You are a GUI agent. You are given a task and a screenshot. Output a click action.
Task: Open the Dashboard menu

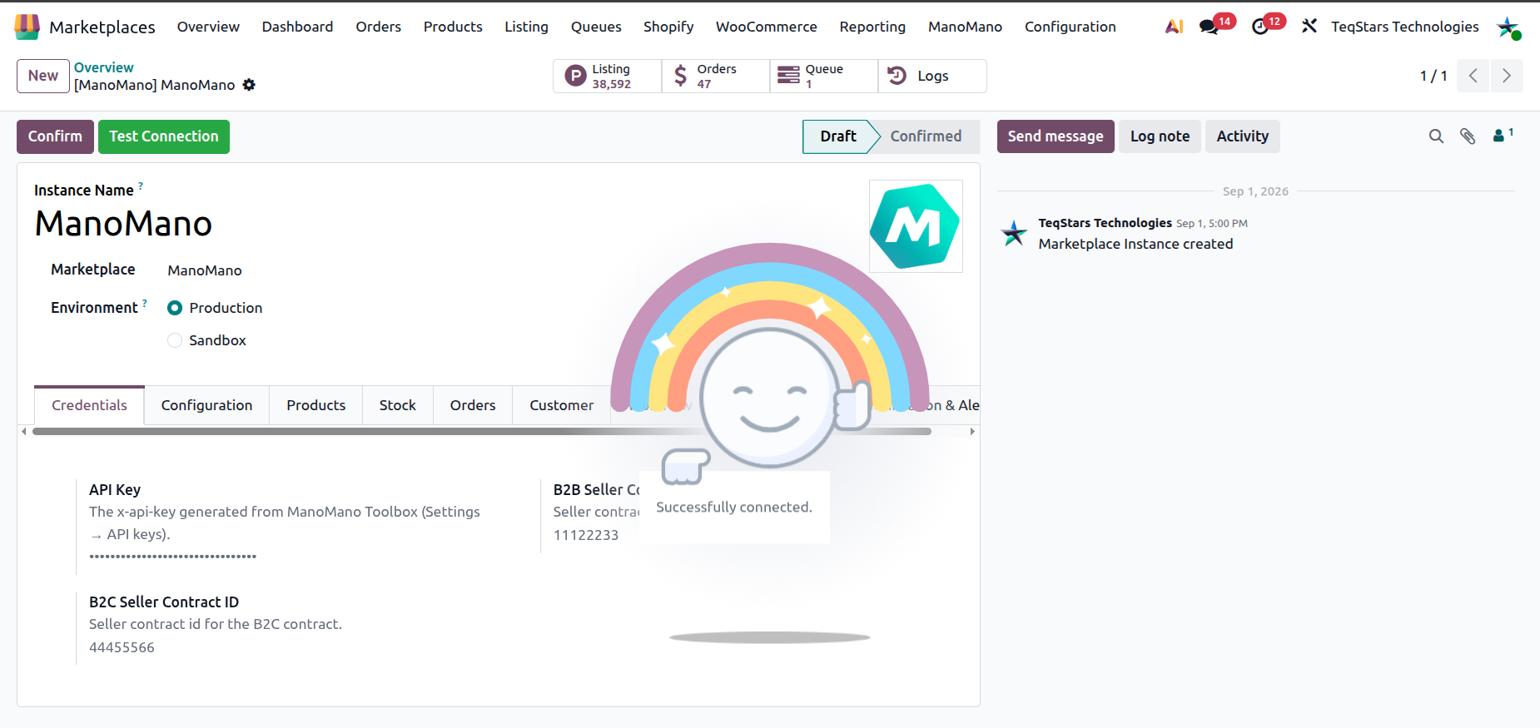coord(297,27)
